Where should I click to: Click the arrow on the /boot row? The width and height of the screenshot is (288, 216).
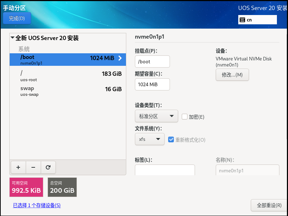coord(120,58)
